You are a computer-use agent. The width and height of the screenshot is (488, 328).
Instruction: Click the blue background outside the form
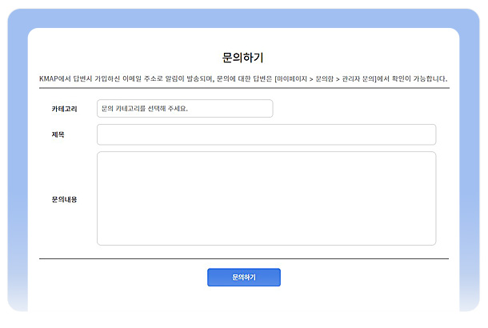[x=16, y=160]
